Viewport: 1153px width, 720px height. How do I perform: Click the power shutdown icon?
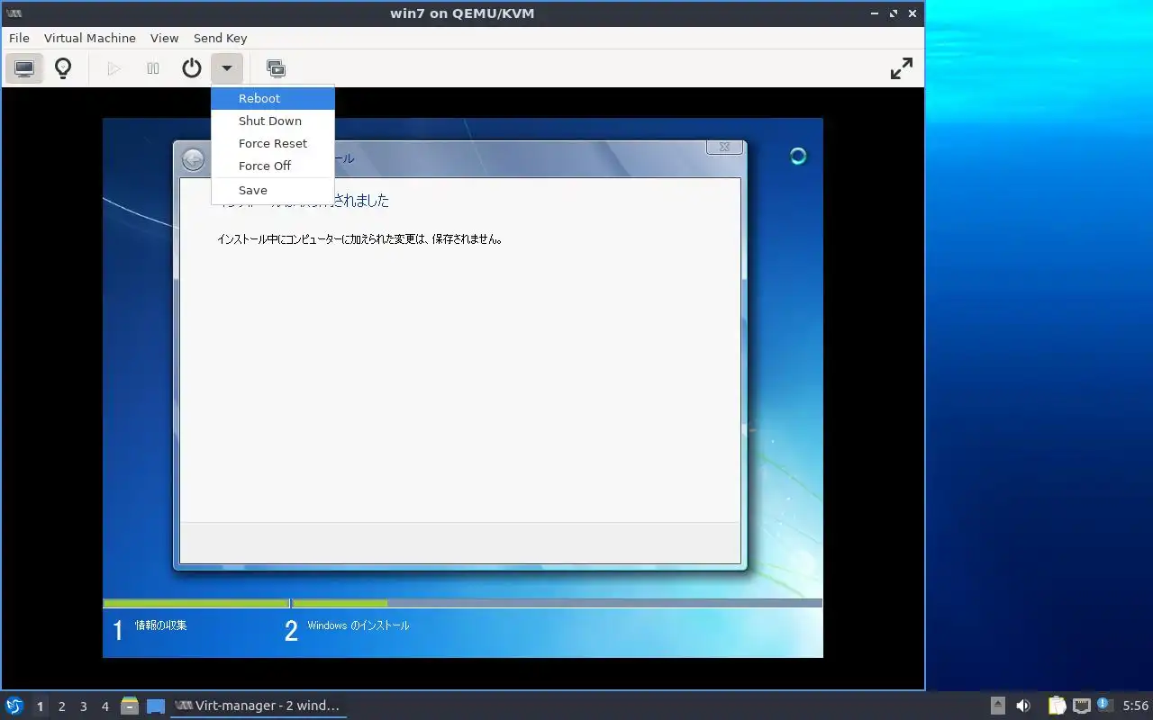coord(192,68)
